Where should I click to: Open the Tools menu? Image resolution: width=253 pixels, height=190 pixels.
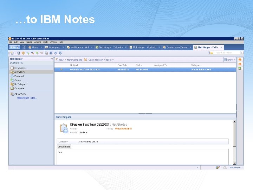45,42
